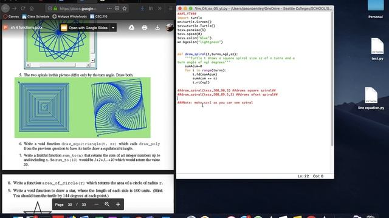The image size is (389, 218).
Task: Click the right scroll arrow in turtle image
Action: click(x=88, y=65)
